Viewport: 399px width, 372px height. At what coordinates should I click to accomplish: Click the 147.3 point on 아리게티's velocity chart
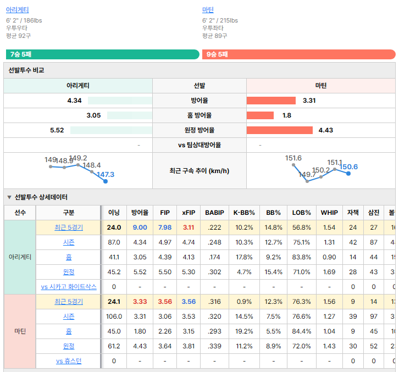pos(106,181)
